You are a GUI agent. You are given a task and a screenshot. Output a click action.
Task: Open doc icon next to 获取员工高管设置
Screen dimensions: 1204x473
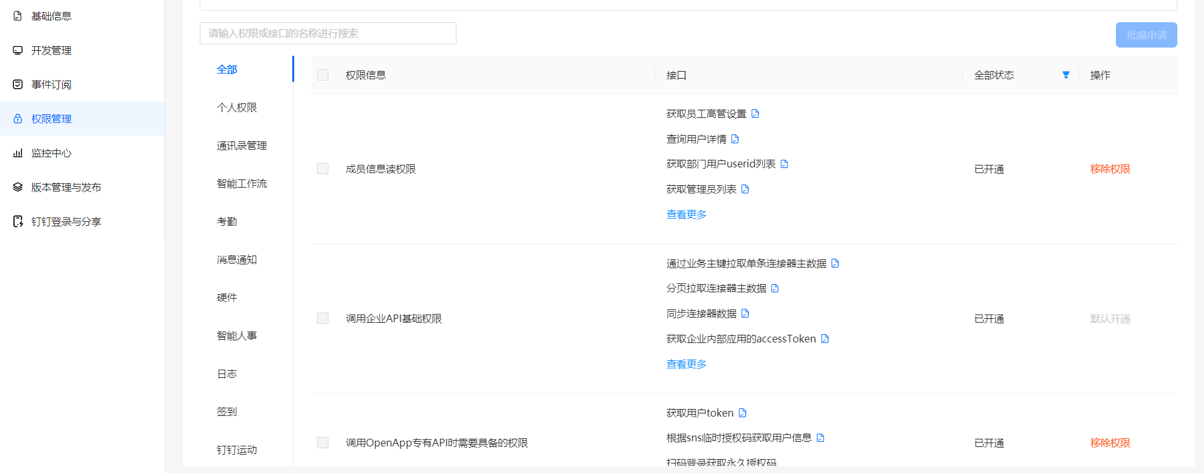755,113
